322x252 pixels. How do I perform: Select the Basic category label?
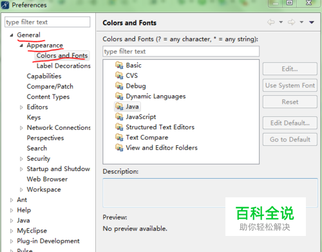pos(133,65)
